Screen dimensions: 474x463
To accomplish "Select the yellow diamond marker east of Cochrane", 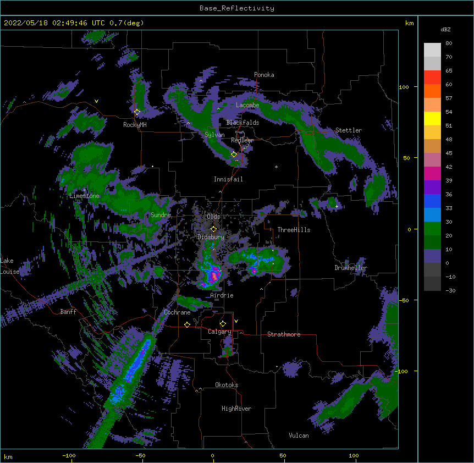I will click(187, 324).
